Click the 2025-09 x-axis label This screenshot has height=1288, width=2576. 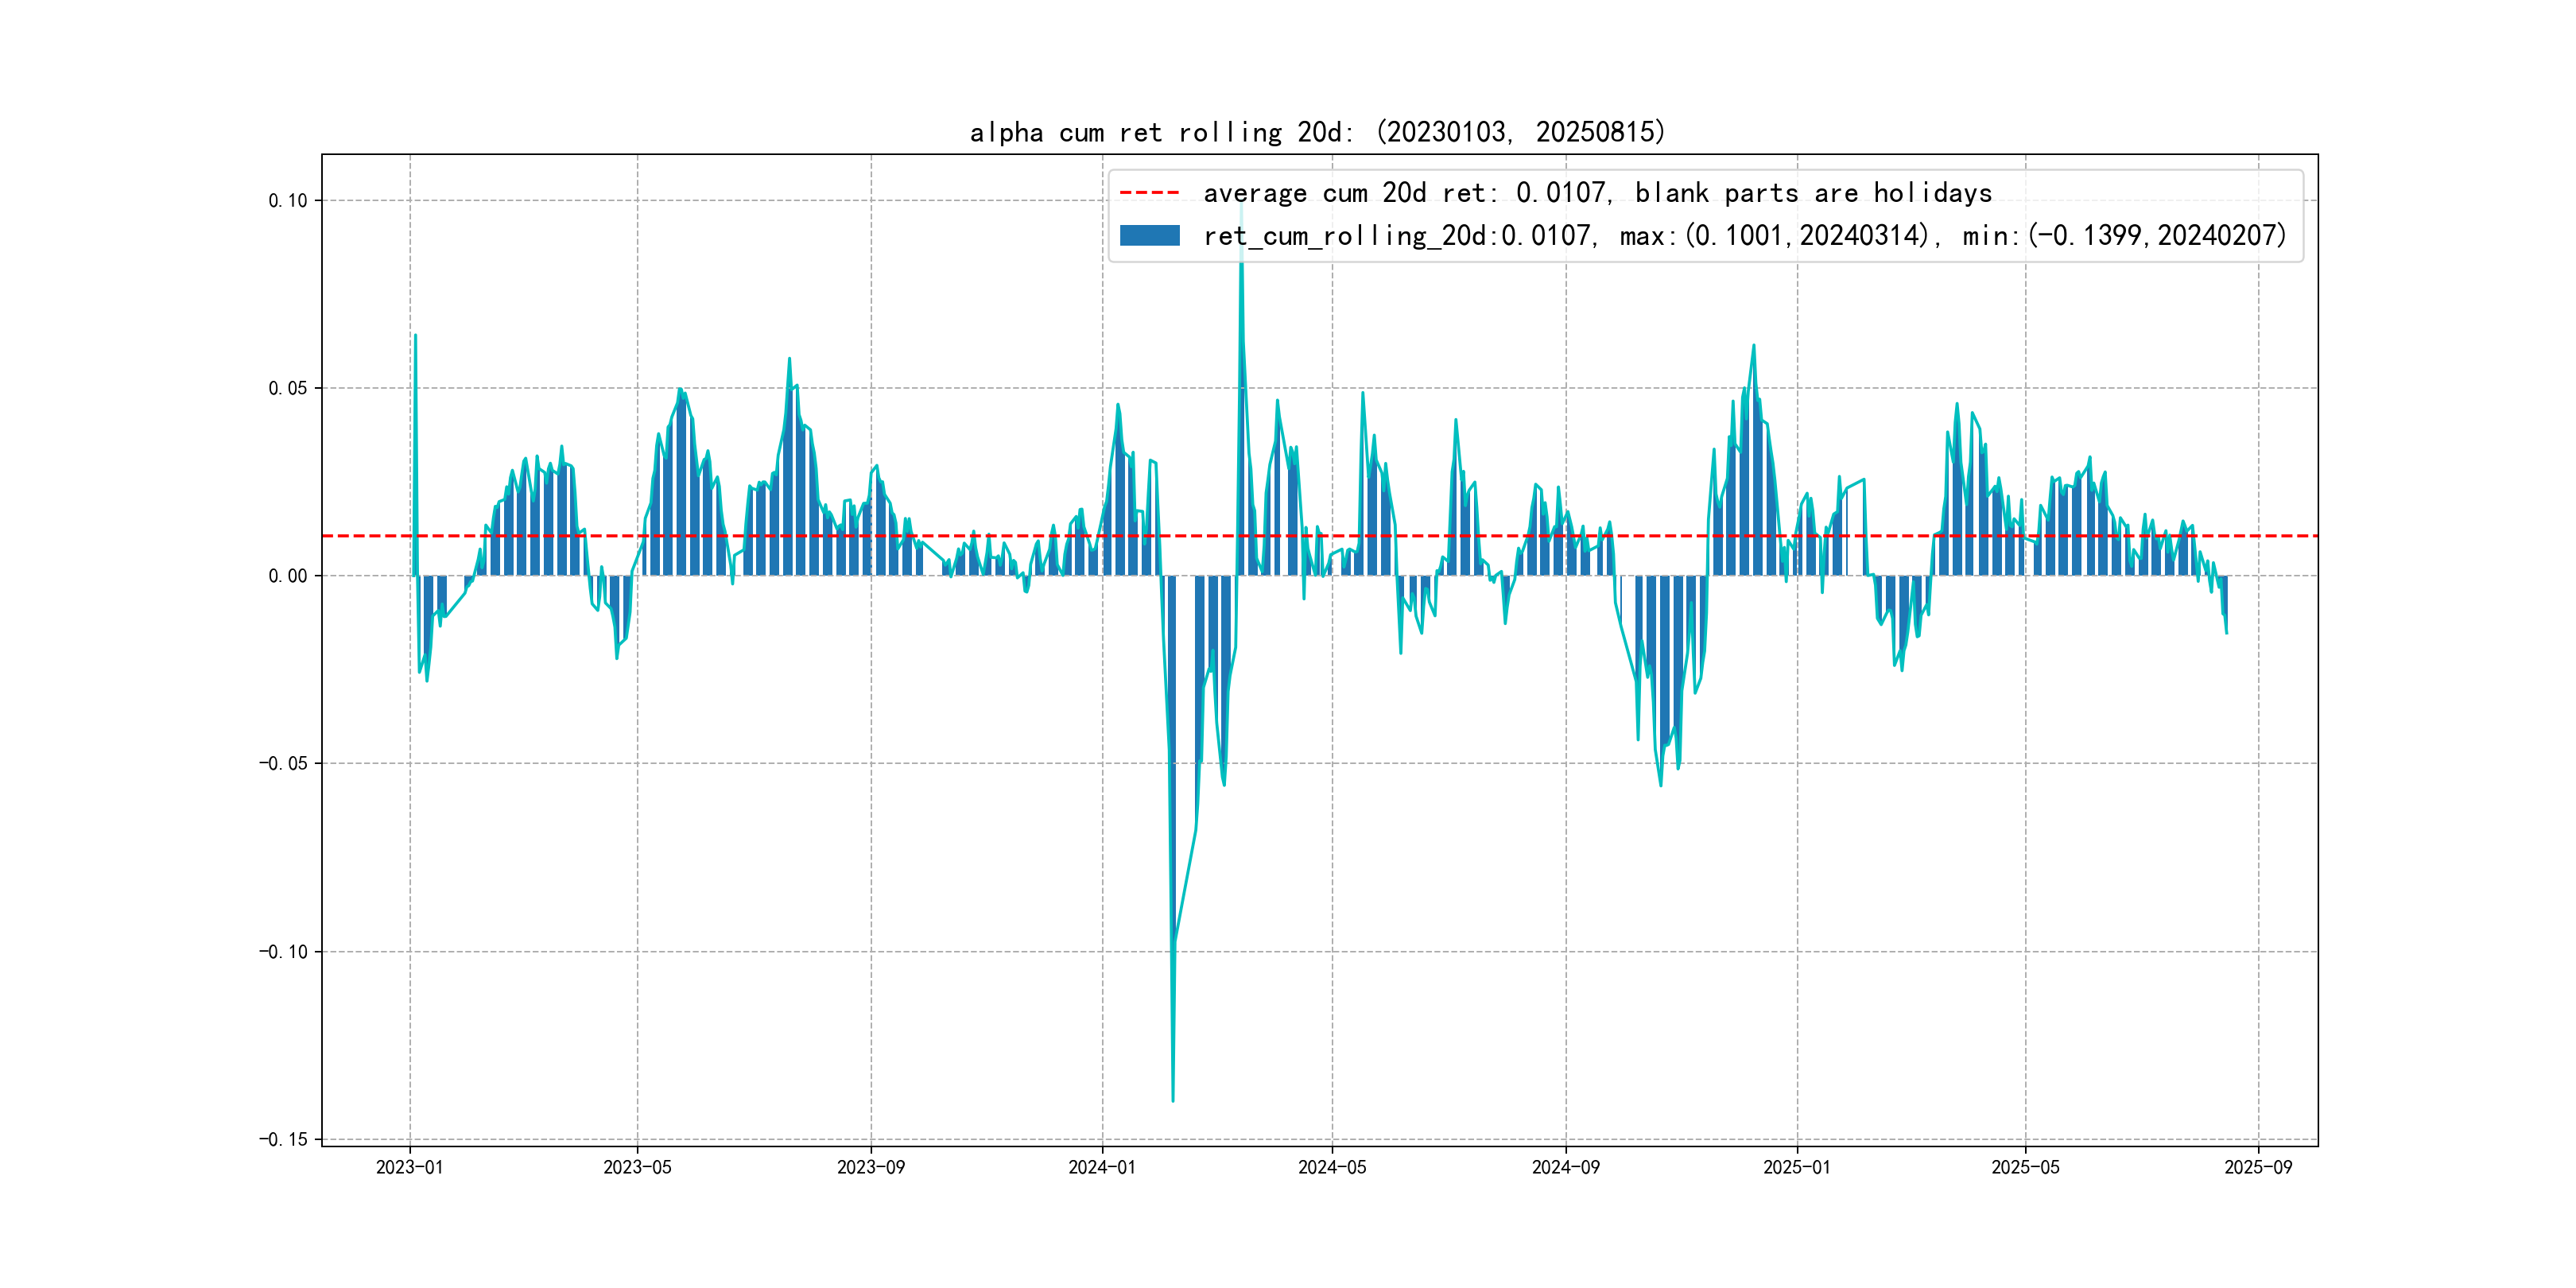pos(2258,1167)
